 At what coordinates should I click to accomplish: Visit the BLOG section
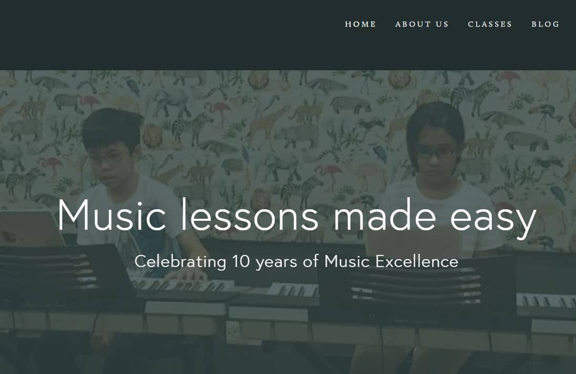(545, 24)
